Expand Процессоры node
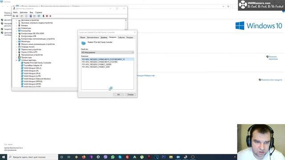The height and width of the screenshot is (160, 285). 16,57
